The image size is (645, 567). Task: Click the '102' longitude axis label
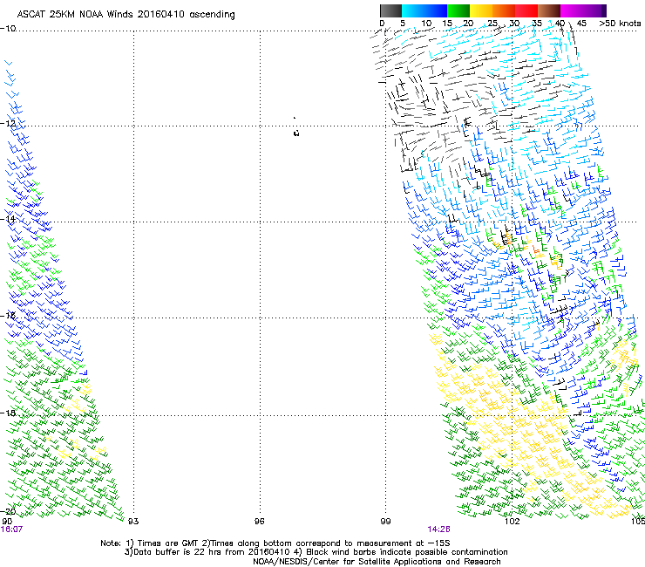pyautogui.click(x=512, y=521)
